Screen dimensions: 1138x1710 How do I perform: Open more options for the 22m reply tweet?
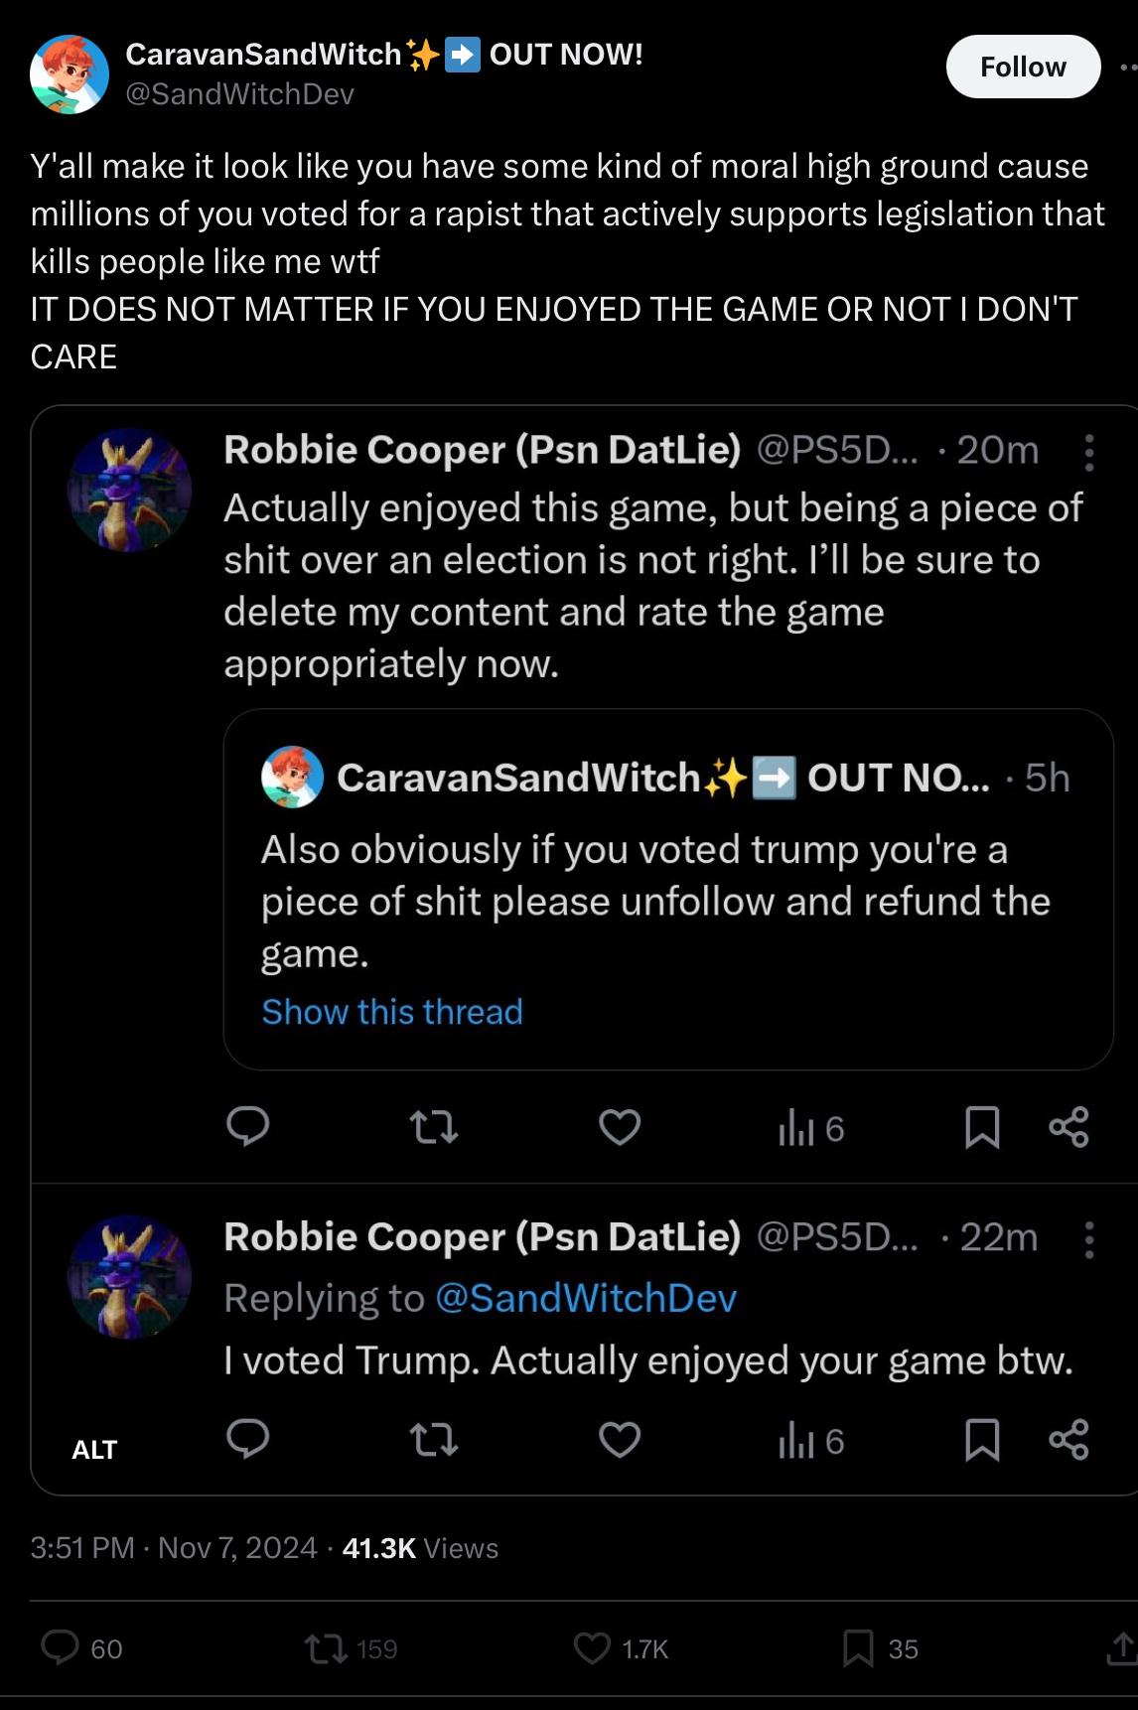point(1089,1239)
